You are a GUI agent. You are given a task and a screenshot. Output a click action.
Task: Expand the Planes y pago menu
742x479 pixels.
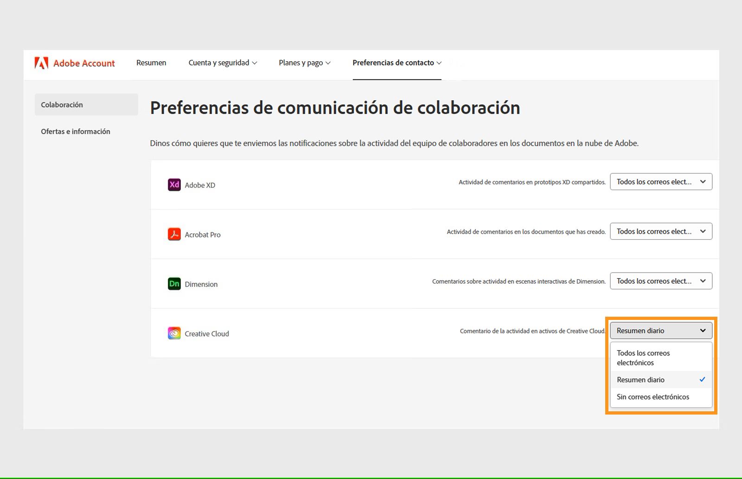coord(305,63)
